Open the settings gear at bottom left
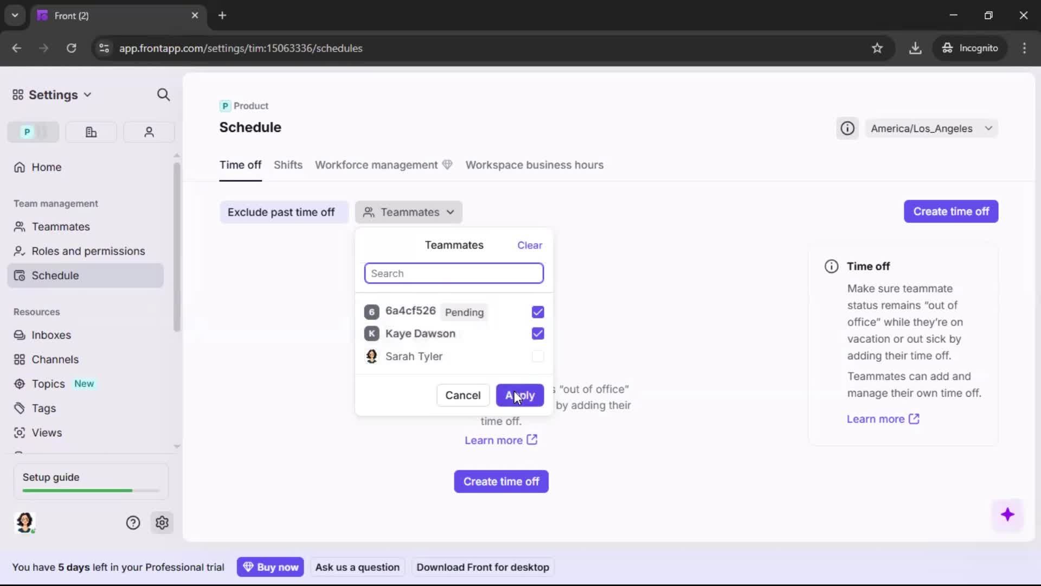This screenshot has width=1041, height=586. point(162,523)
